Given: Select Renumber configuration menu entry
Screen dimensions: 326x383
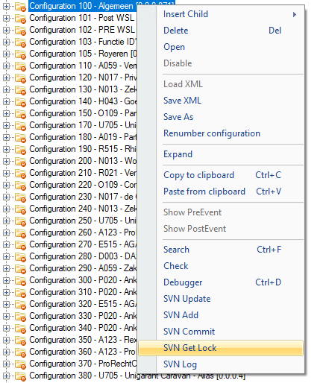Looking at the screenshot, I should pyautogui.click(x=212, y=133).
